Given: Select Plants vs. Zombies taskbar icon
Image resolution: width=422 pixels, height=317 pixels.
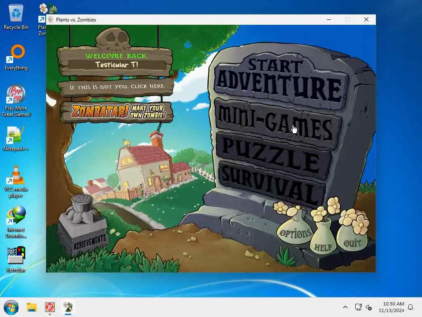Looking at the screenshot, I should tap(68, 307).
